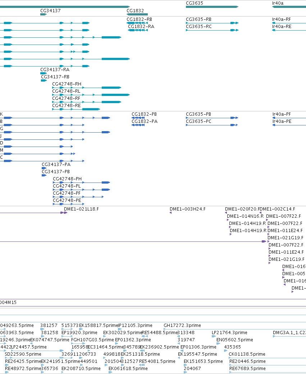
Task: Click EST label EK195547.5prime
Action: [x=198, y=354]
